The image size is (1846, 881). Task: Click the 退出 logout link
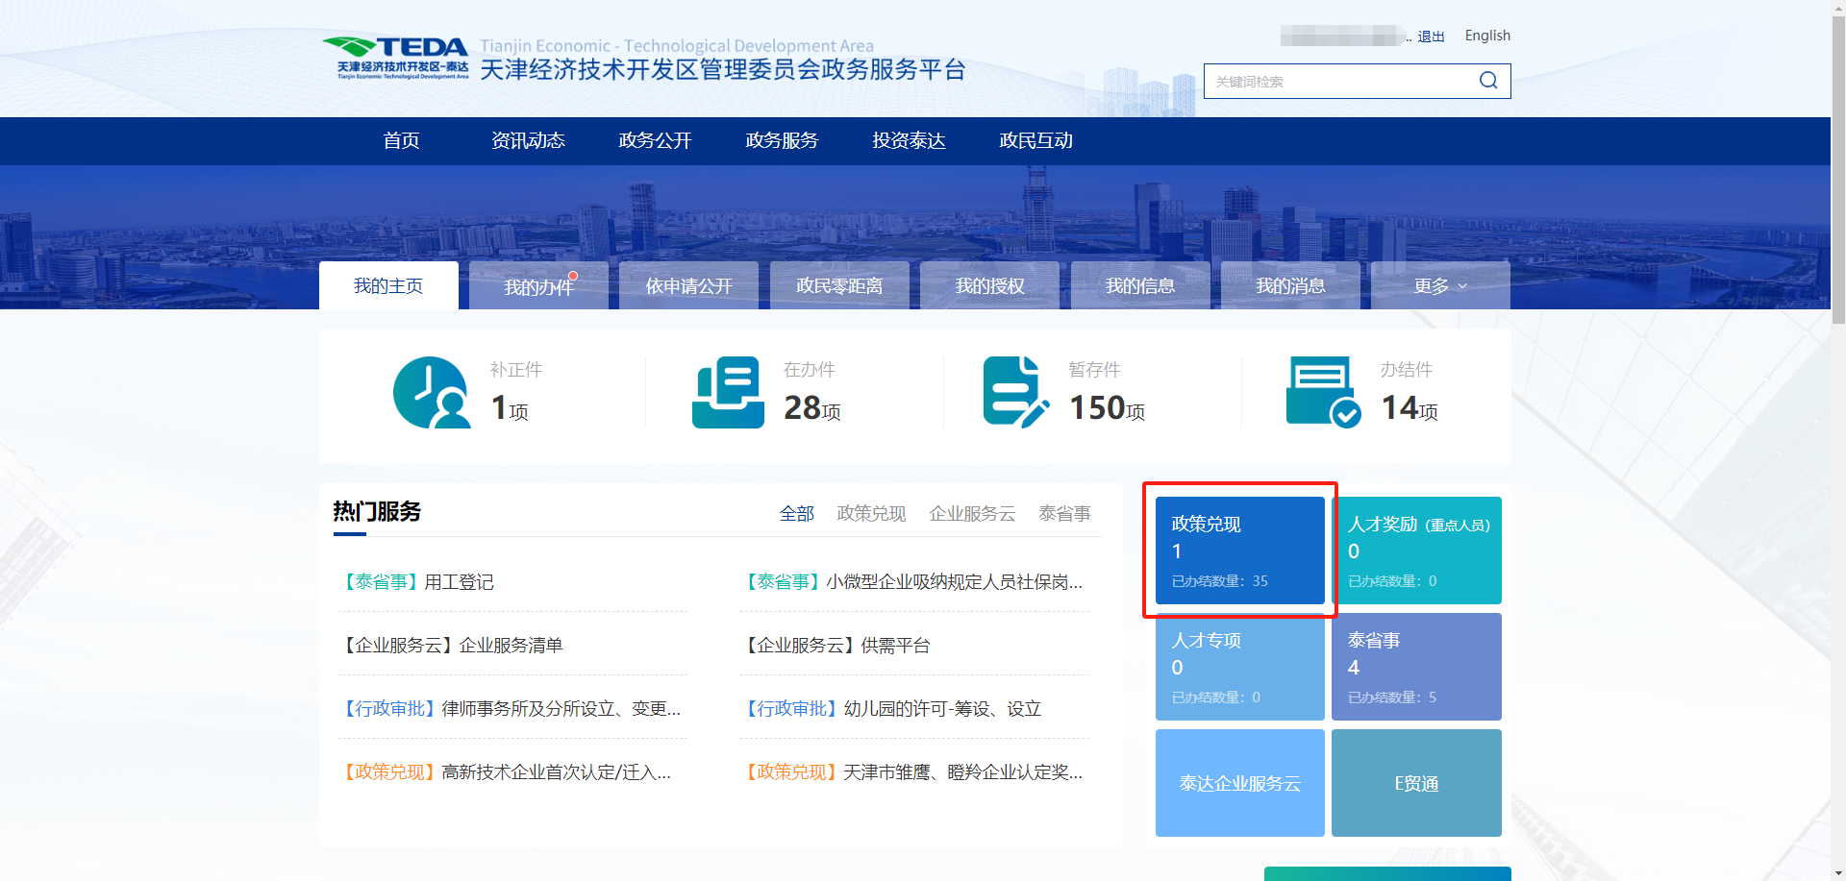1431,37
